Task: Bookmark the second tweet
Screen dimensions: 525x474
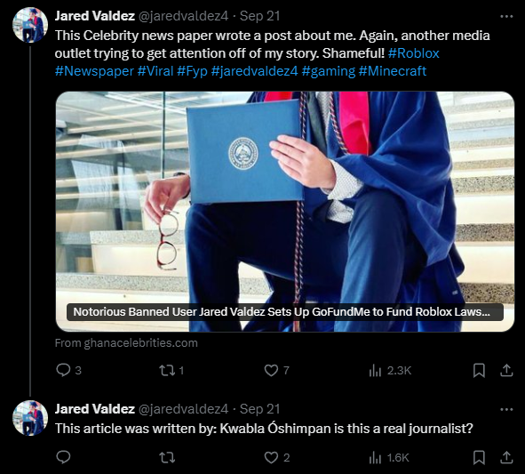Action: coord(479,457)
